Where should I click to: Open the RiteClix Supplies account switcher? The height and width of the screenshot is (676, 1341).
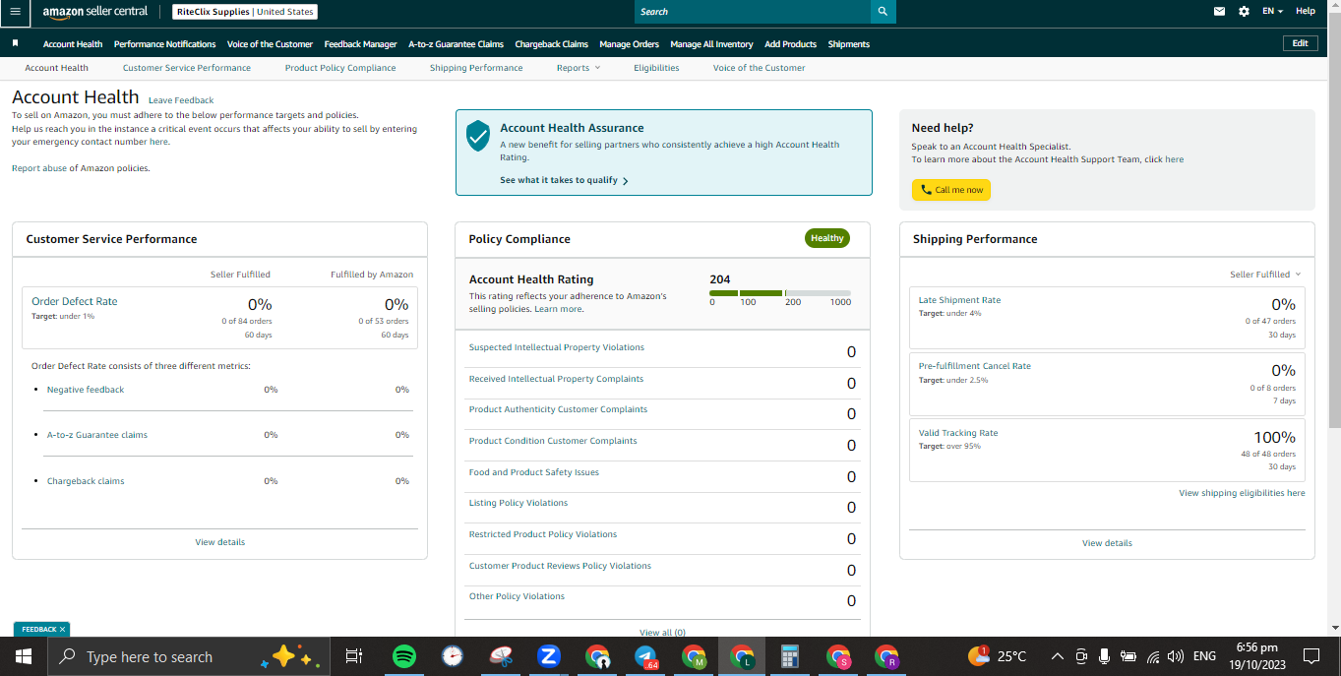tap(245, 12)
